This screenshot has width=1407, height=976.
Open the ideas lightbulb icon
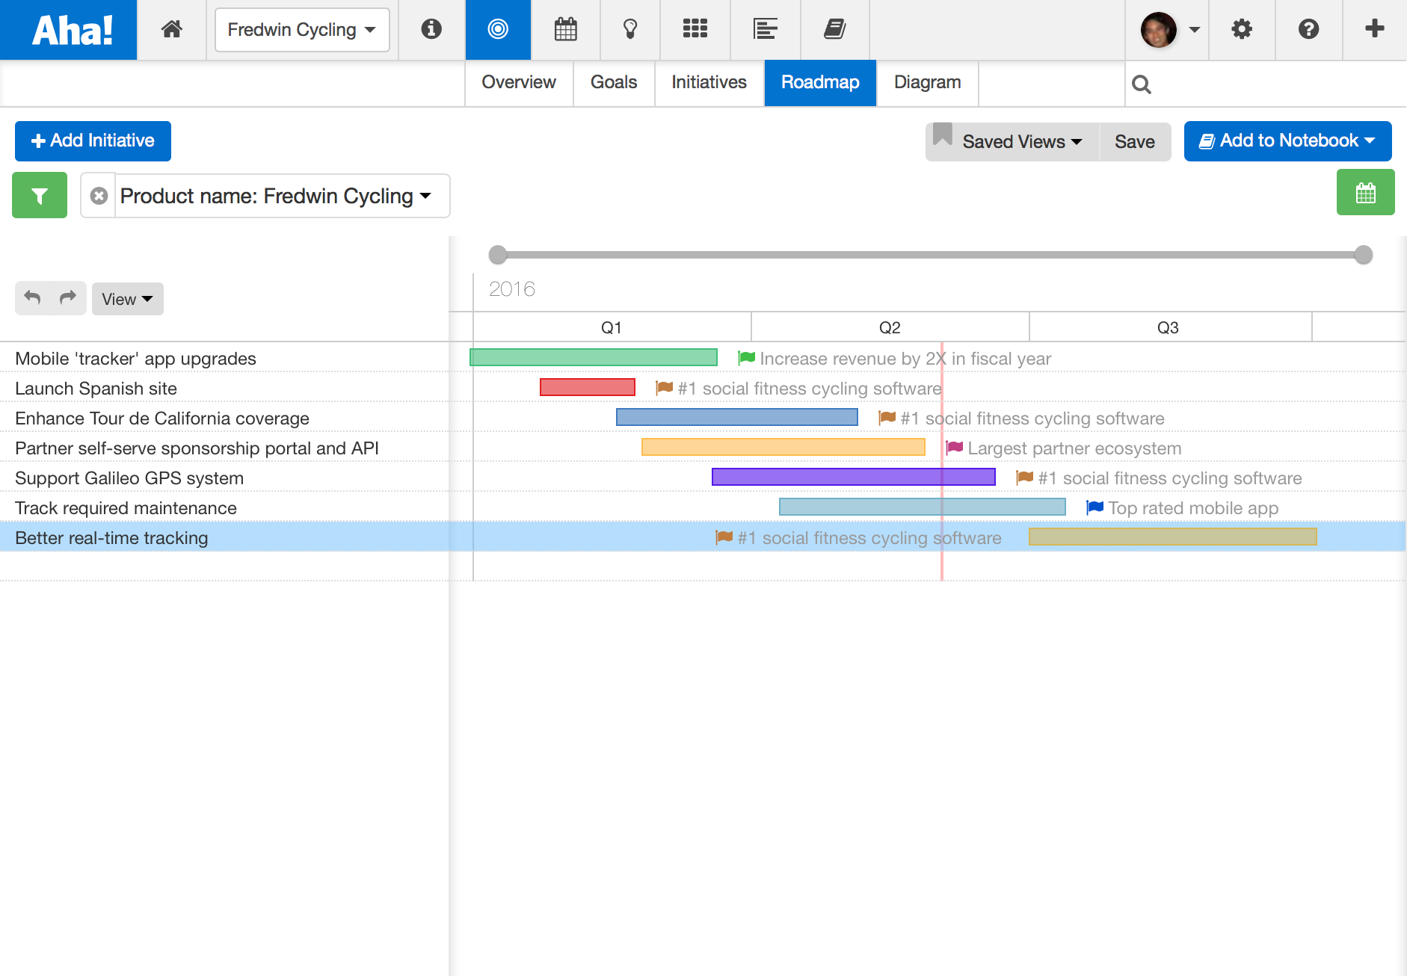coord(630,29)
